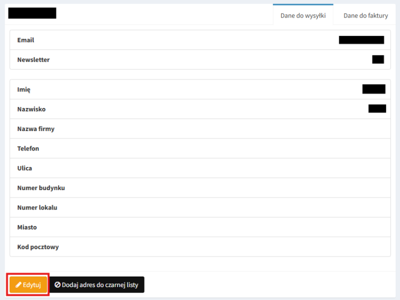This screenshot has width=400, height=300.
Task: Select the Newsletter status value
Action: click(377, 59)
